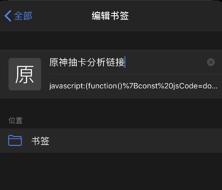222x190 pixels.
Task: Open the 书签 location folder row
Action: [x=111, y=141]
